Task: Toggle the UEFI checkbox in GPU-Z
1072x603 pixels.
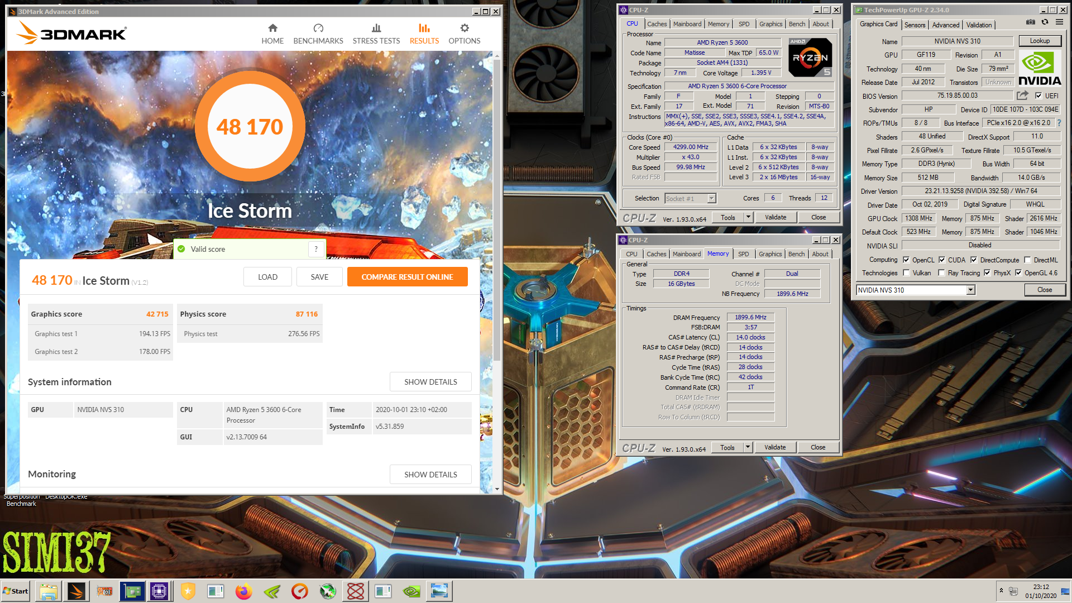Action: point(1038,95)
